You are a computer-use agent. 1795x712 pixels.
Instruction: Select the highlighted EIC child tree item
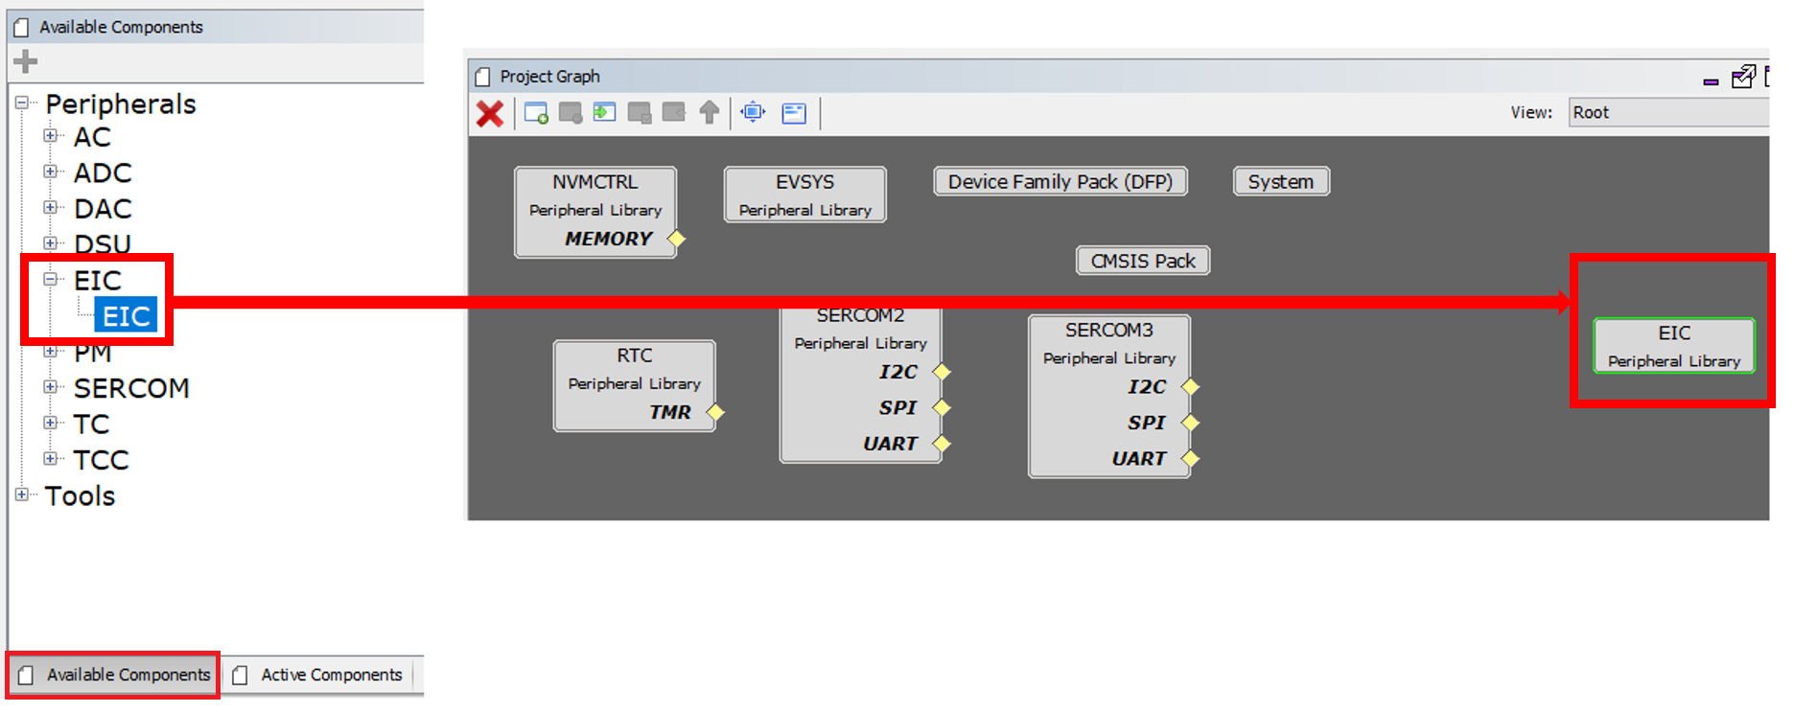tap(126, 316)
